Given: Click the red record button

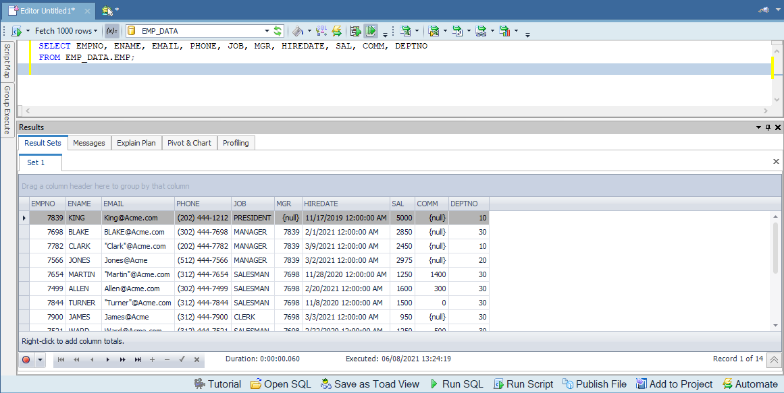Looking at the screenshot, I should [x=26, y=359].
